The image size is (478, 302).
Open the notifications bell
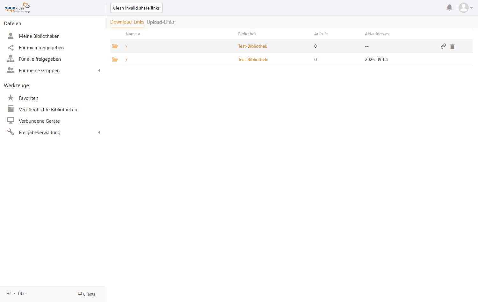coord(449,7)
